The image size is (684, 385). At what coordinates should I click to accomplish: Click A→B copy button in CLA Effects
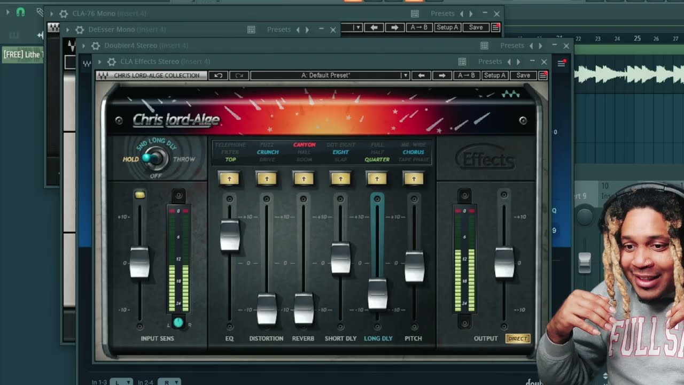pos(467,75)
